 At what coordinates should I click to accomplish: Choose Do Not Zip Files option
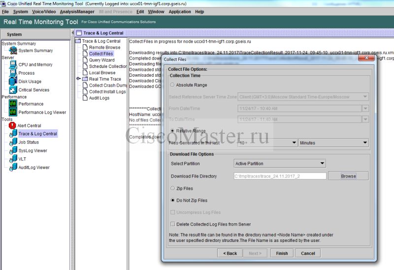pyautogui.click(x=173, y=200)
